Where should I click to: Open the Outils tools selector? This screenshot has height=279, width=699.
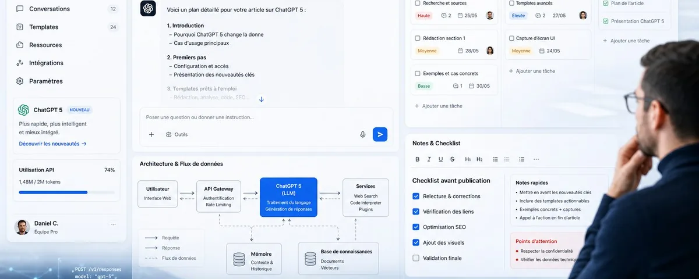click(176, 134)
